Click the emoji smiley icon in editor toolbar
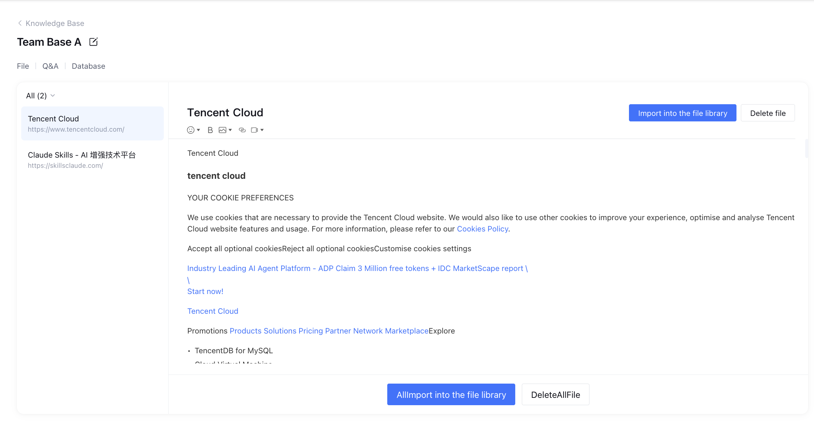The height and width of the screenshot is (422, 814). tap(191, 130)
